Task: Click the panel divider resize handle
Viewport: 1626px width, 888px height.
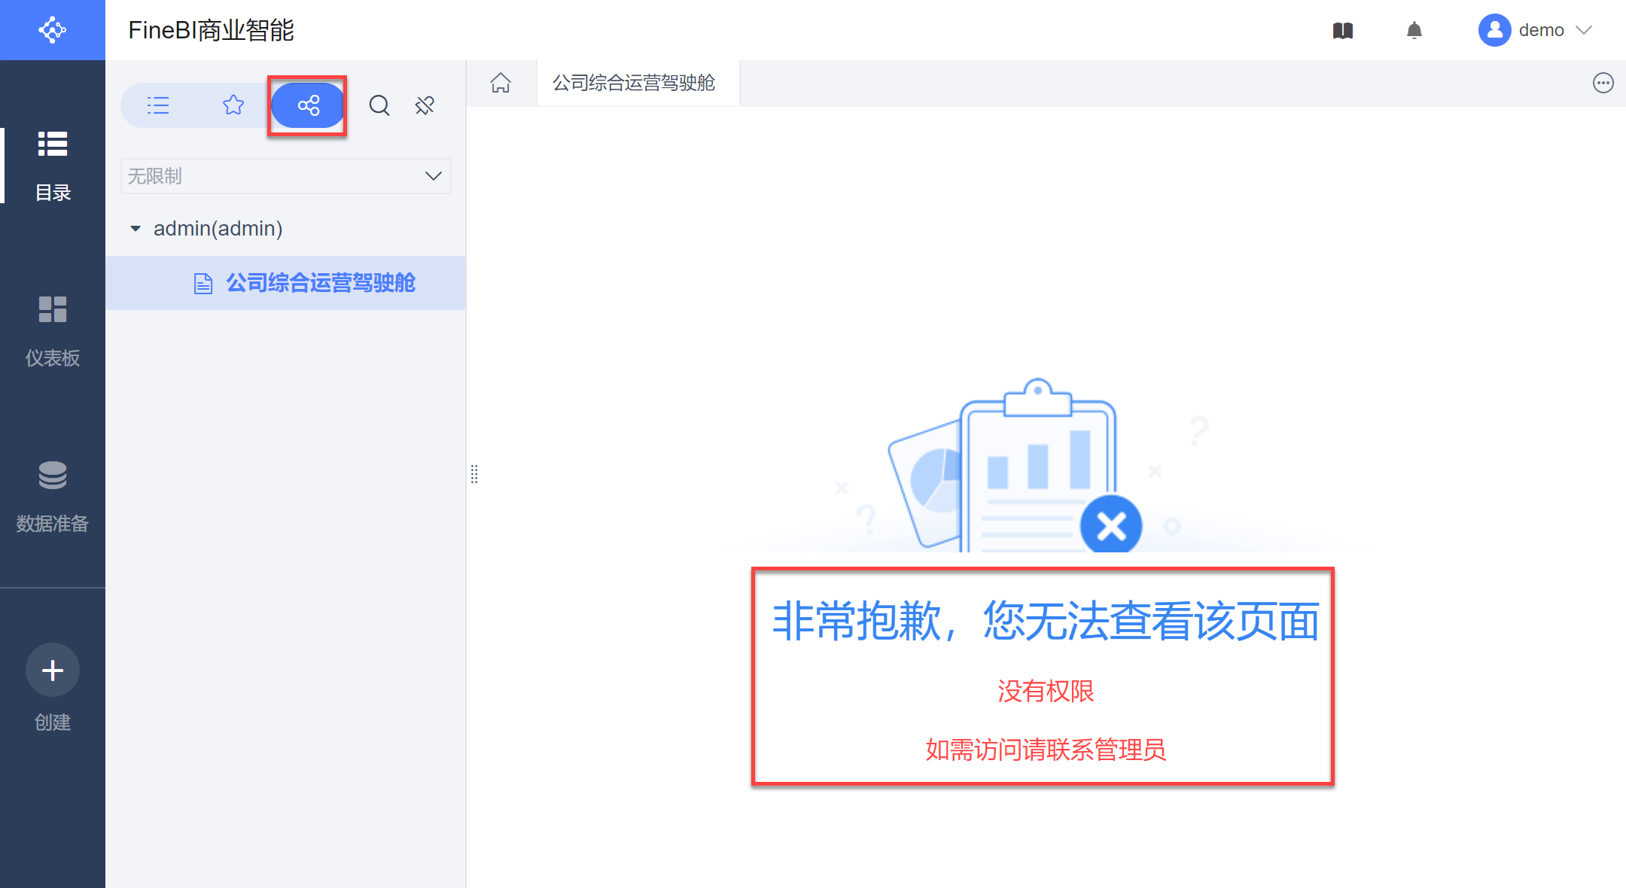Action: 474,474
